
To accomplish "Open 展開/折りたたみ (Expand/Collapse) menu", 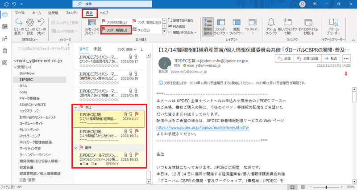I will pyautogui.click(x=182, y=32).
